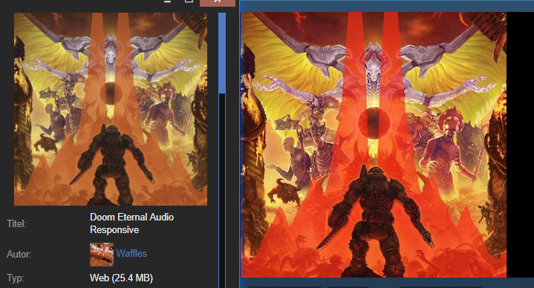
Task: Click the Typ: label
Action: 16,278
